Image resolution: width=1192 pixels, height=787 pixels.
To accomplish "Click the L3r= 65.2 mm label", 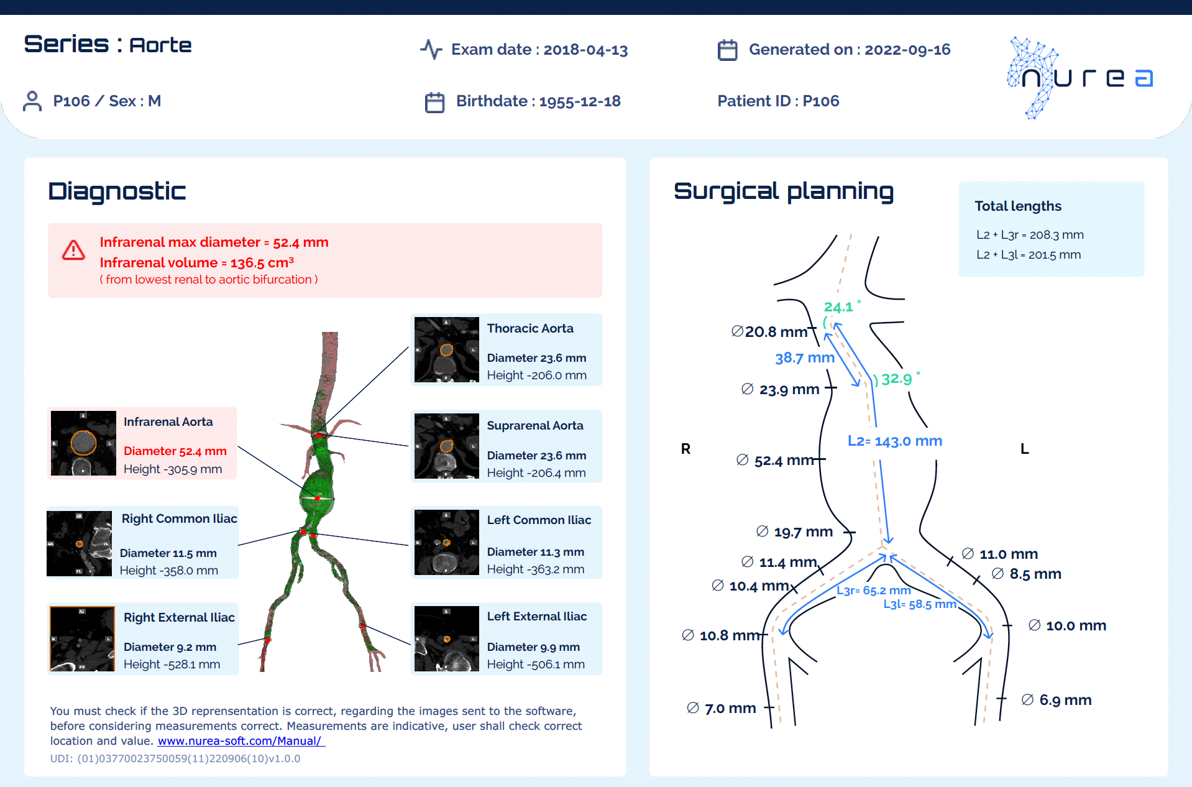I will click(873, 591).
